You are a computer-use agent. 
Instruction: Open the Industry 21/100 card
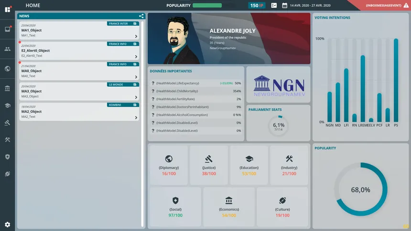pyautogui.click(x=289, y=165)
